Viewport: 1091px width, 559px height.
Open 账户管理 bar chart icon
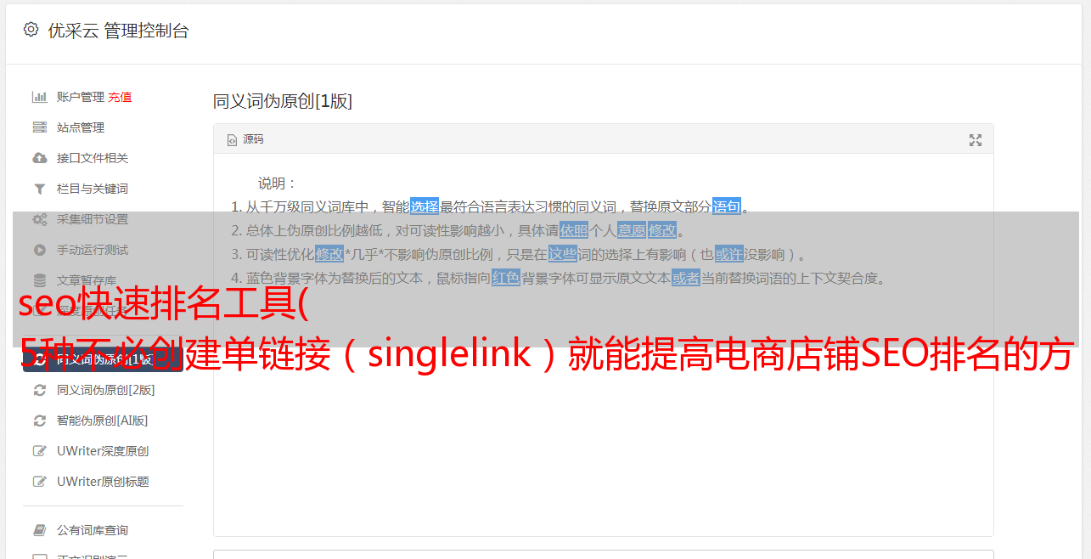coord(39,97)
